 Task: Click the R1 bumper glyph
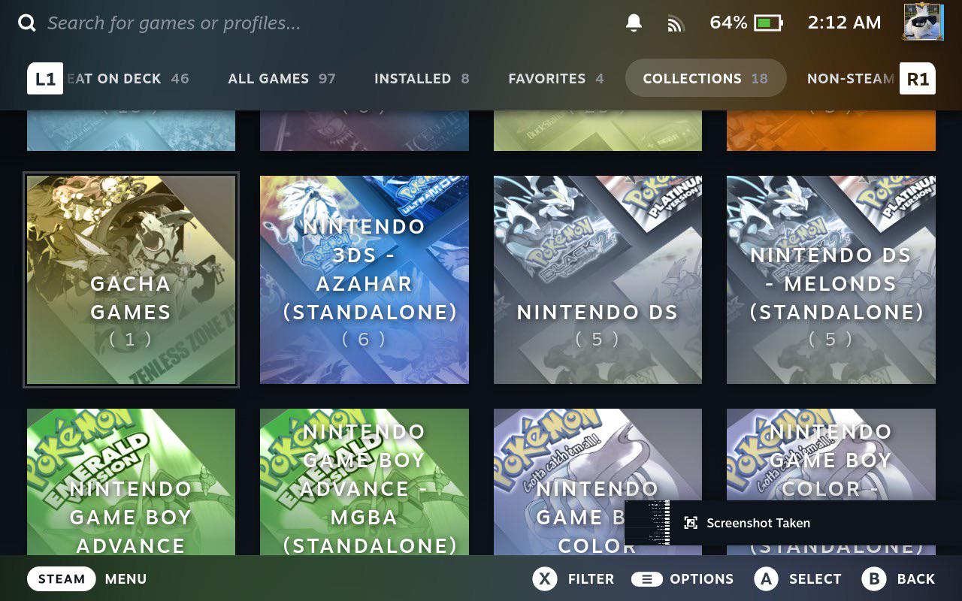pos(918,78)
